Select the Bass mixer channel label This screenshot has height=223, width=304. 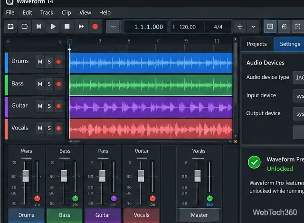tap(65, 215)
